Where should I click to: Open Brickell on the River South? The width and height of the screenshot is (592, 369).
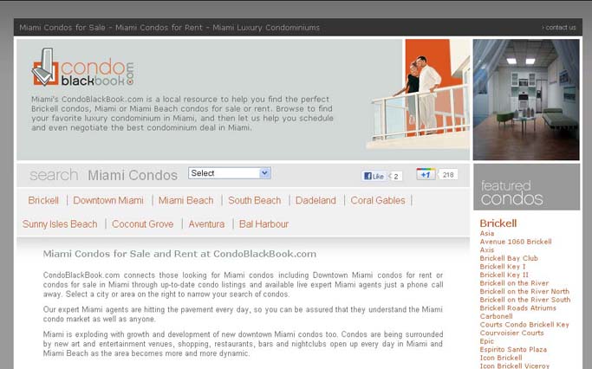click(524, 300)
